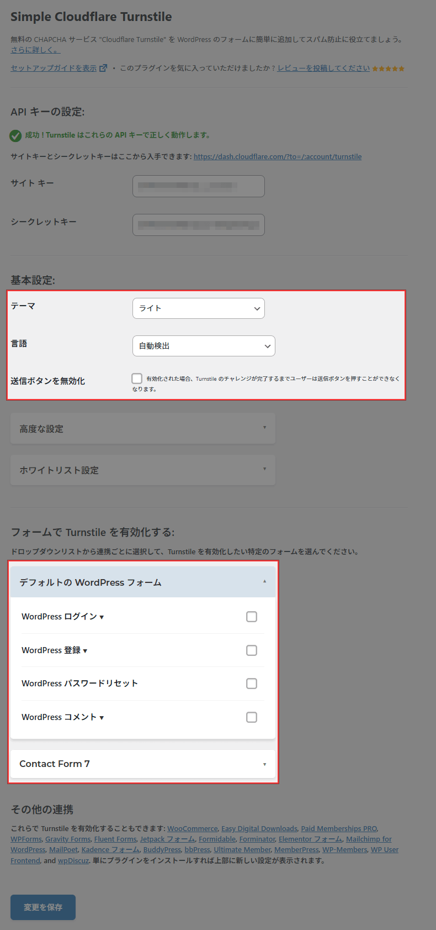
Task: Open the bbPress link
Action: coord(197,849)
